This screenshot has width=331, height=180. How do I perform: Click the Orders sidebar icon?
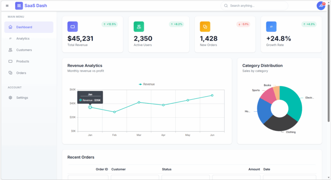[10, 73]
